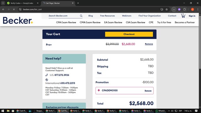Close the Verify Codes — SimplyCodes tab

tap(38, 3)
